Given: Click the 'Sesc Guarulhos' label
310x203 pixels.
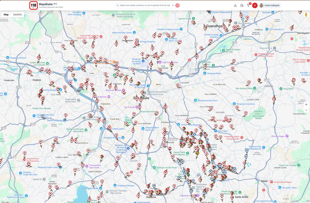Looking at the screenshot, I should [x=245, y=23].
